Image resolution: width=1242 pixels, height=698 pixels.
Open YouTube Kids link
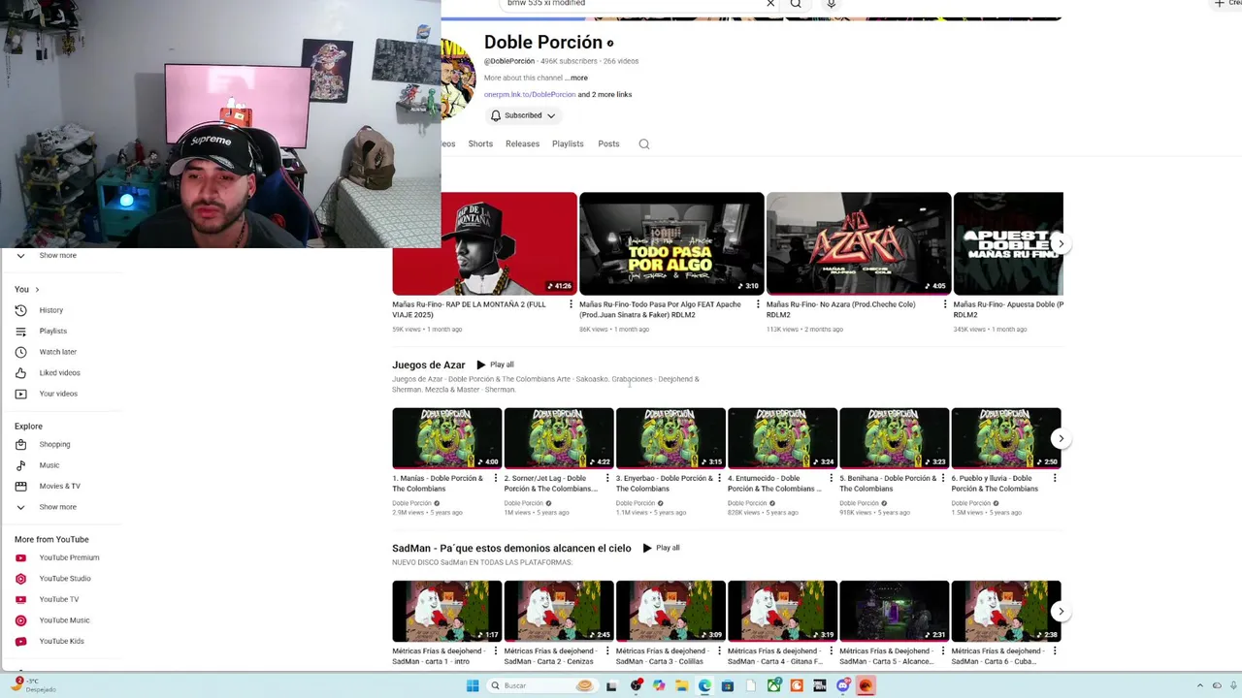tap(61, 641)
